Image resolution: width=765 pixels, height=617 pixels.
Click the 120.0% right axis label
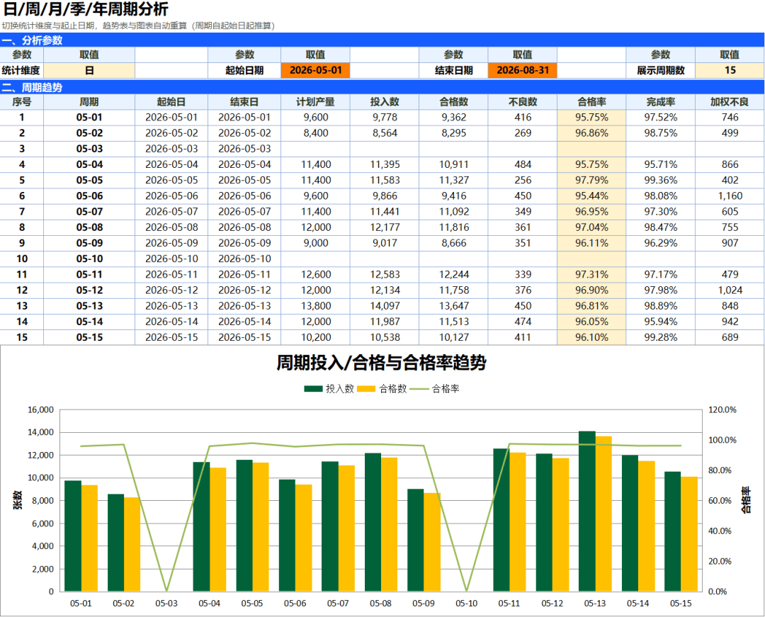coord(722,409)
